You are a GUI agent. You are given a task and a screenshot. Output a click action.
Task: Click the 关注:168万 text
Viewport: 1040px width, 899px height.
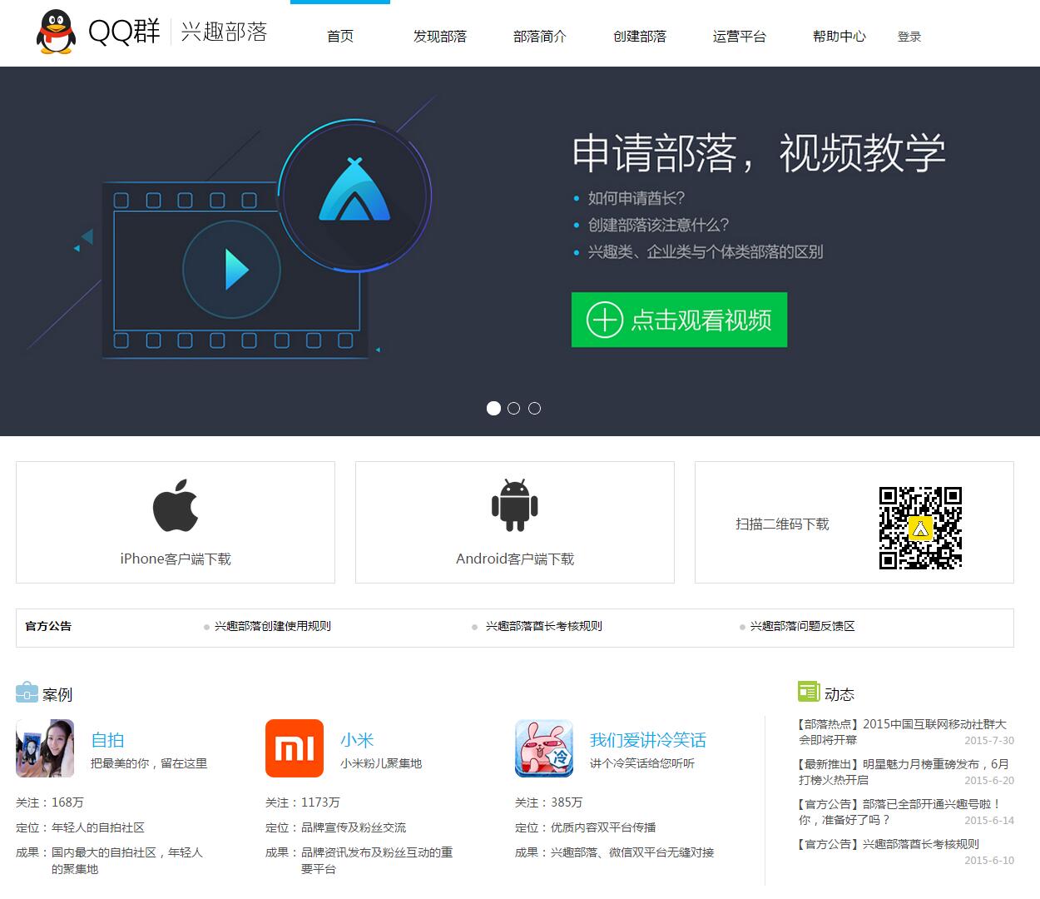pyautogui.click(x=50, y=802)
